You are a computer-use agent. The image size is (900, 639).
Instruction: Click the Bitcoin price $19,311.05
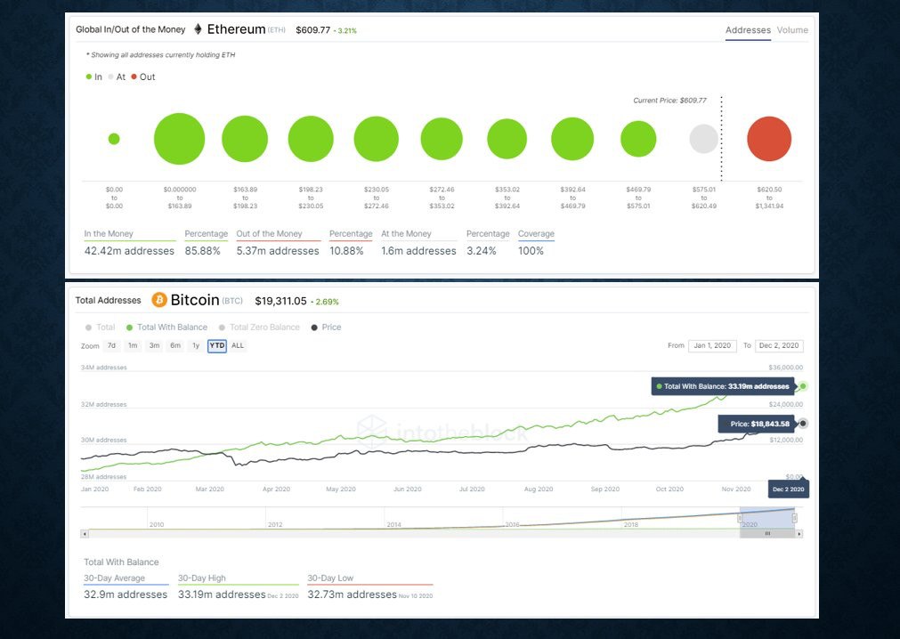point(280,301)
